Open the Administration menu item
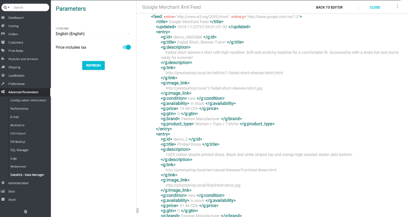Image resolution: width=409 pixels, height=217 pixels. tap(18, 183)
